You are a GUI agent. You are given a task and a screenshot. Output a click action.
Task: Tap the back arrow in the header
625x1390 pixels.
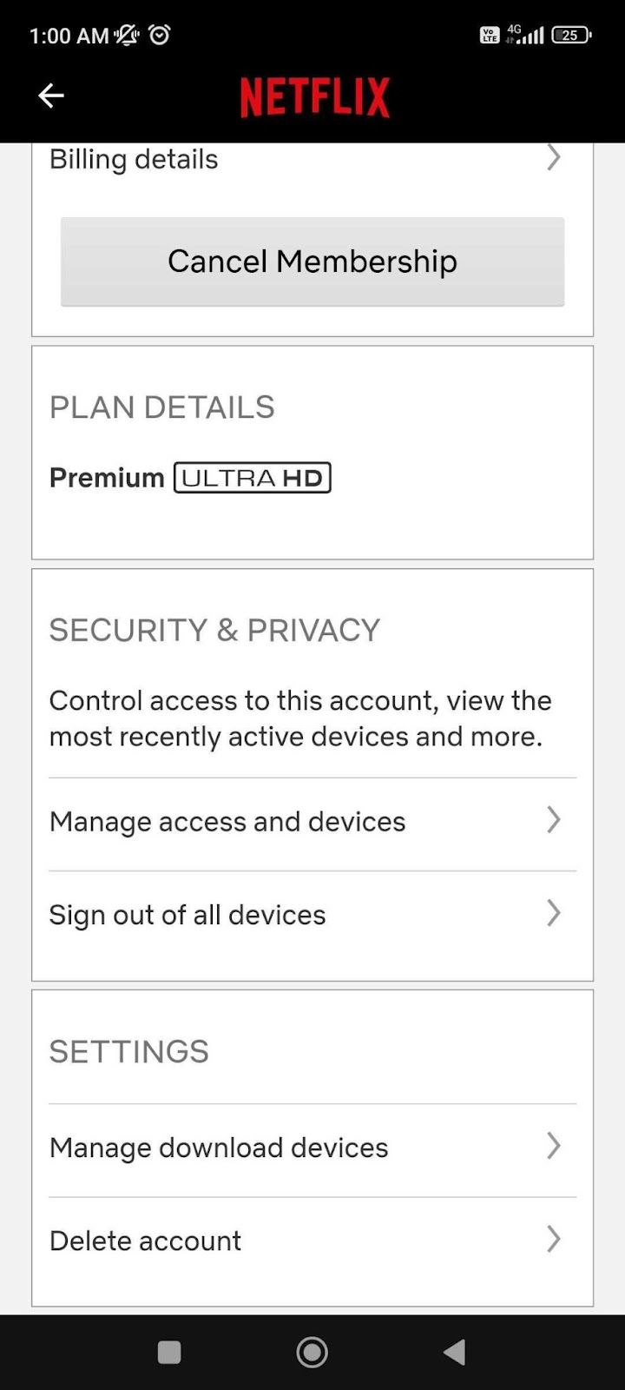[49, 96]
